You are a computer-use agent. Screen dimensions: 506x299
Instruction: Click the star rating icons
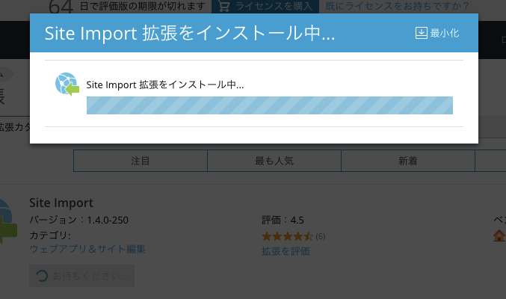(287, 236)
